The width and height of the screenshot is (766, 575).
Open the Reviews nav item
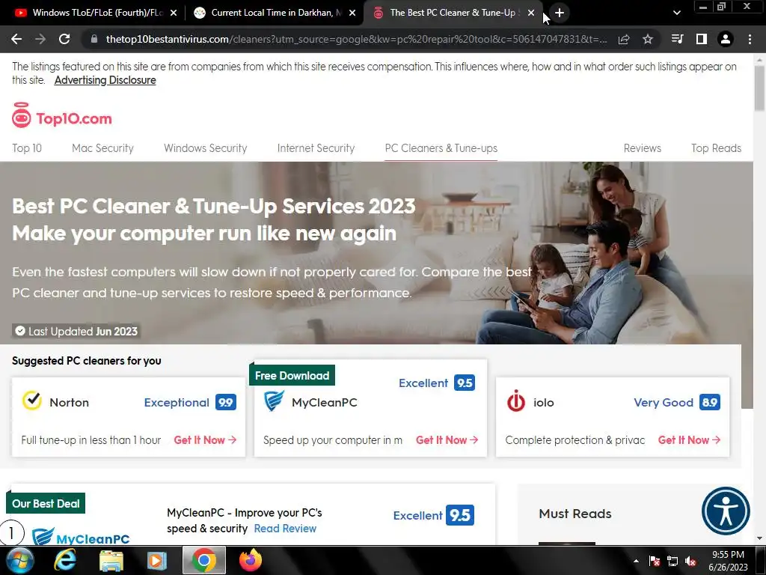(x=643, y=148)
